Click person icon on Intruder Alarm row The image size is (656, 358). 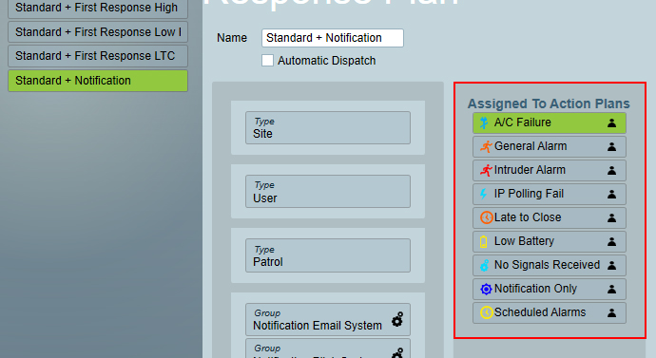click(611, 170)
